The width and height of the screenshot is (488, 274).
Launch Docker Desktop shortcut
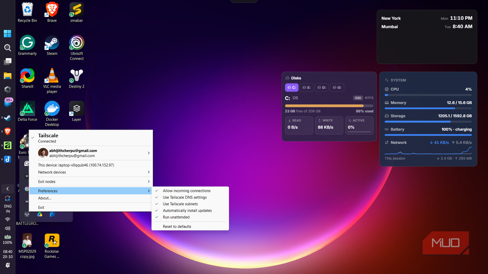pos(52,114)
